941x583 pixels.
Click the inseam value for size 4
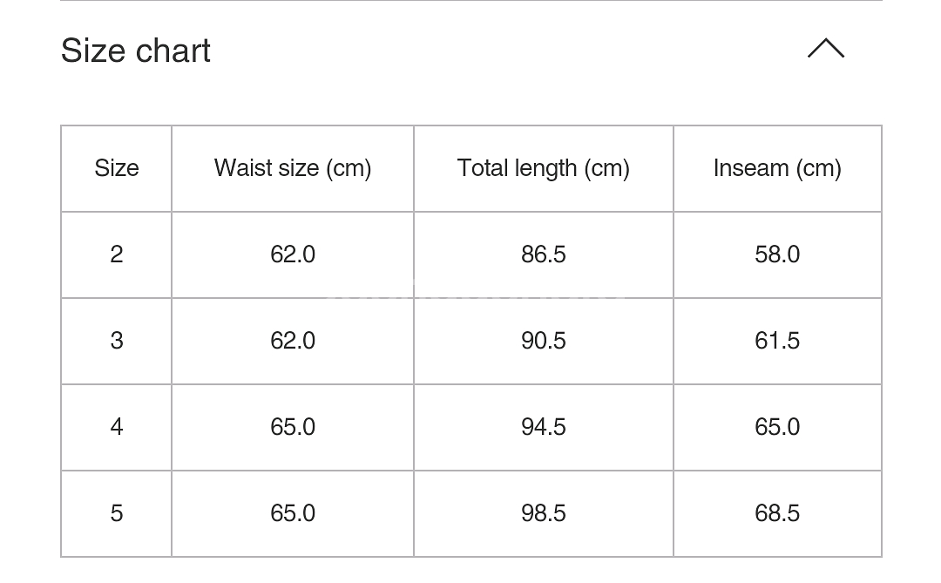pyautogui.click(x=777, y=427)
